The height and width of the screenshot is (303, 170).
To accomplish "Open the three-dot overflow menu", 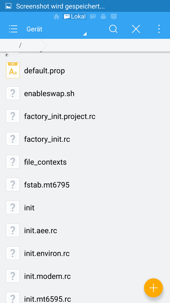I will pyautogui.click(x=159, y=29).
